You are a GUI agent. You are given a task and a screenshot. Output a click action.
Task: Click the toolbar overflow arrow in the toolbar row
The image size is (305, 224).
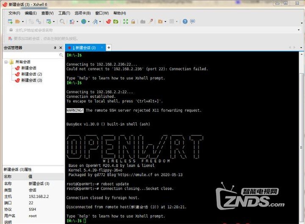(x=302, y=23)
